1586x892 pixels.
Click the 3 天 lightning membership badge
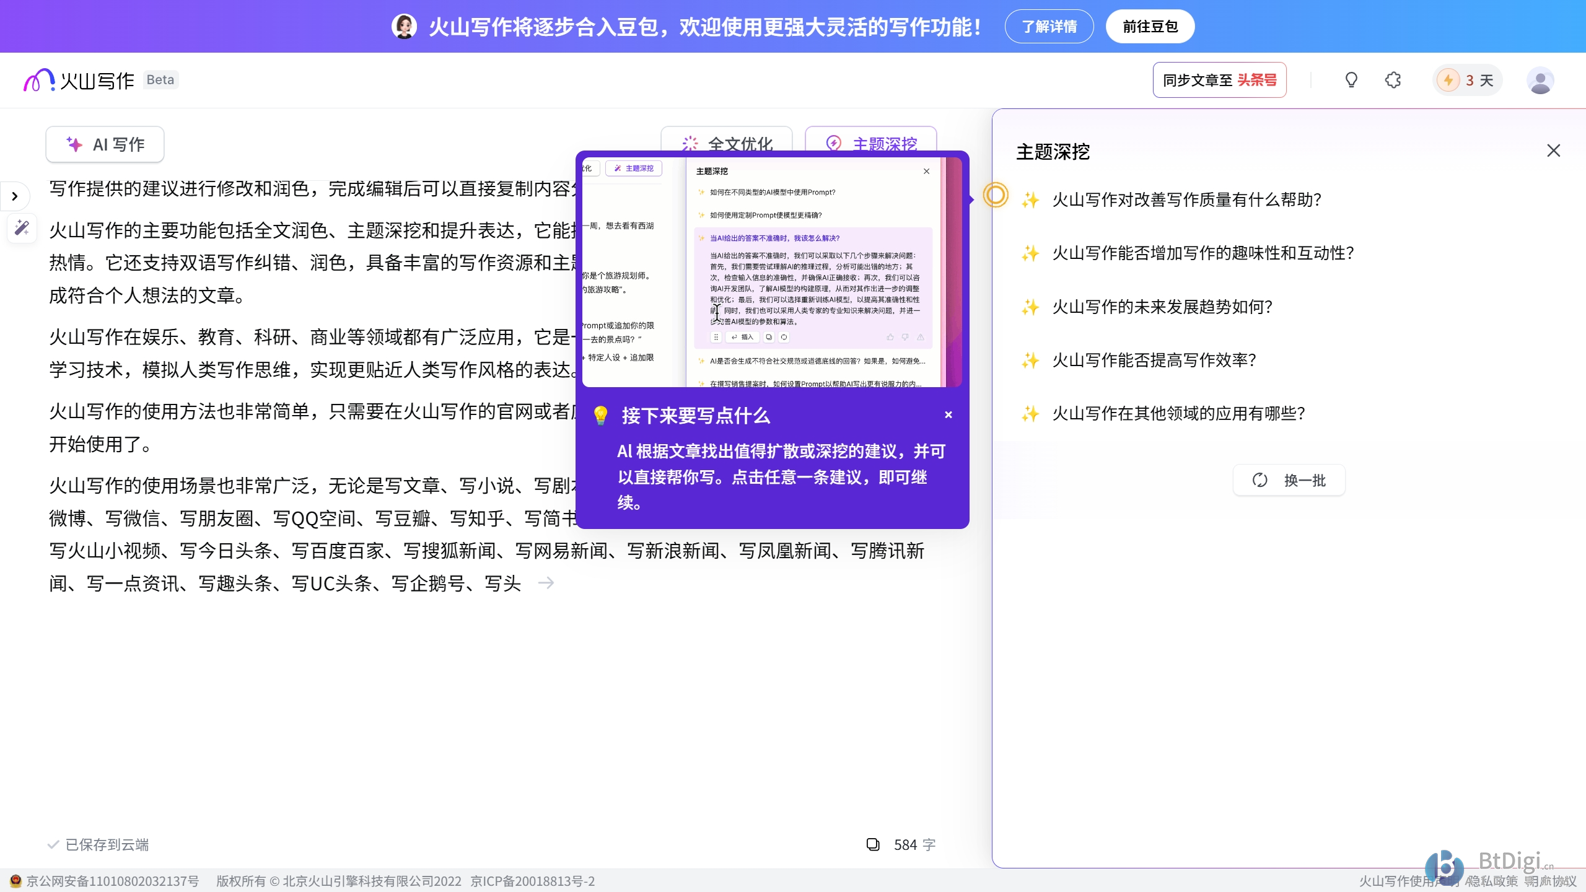click(1466, 80)
